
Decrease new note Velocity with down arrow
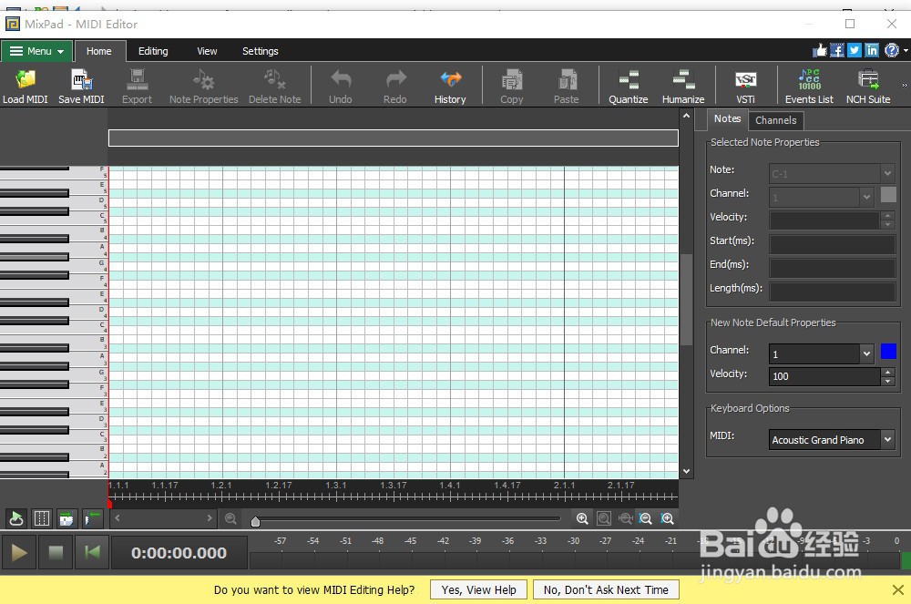tap(887, 381)
